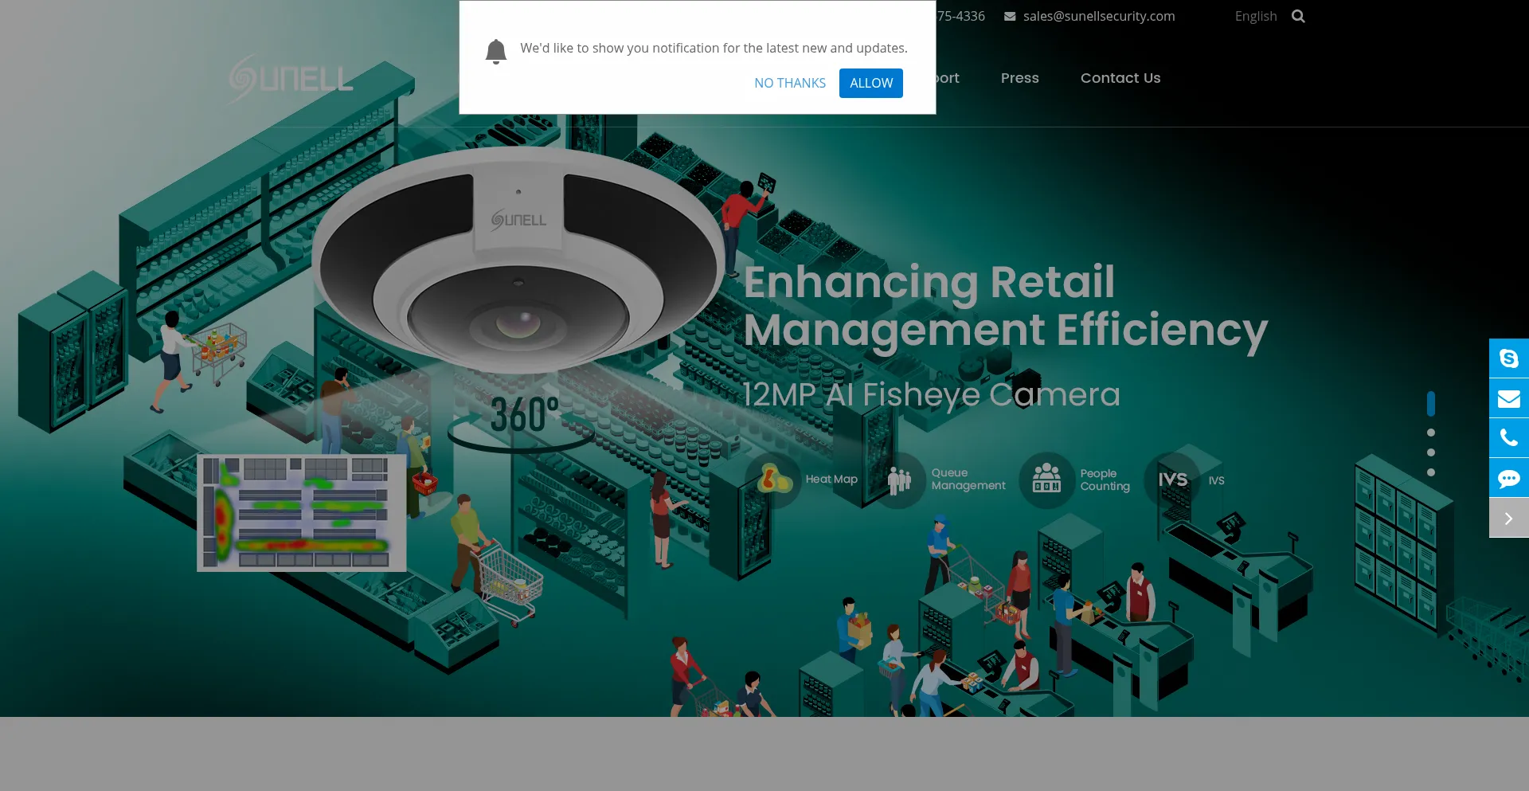Open the Contact Us menu item
This screenshot has width=1529, height=791.
[x=1120, y=78]
